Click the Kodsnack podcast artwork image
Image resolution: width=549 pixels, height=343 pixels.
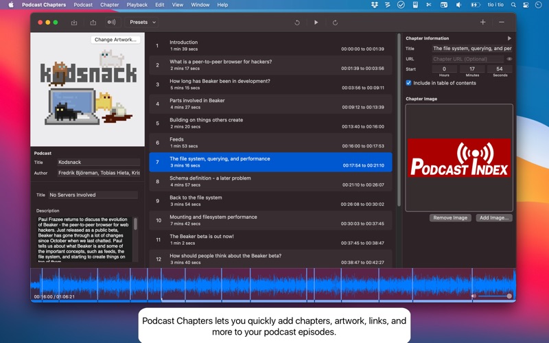click(88, 89)
